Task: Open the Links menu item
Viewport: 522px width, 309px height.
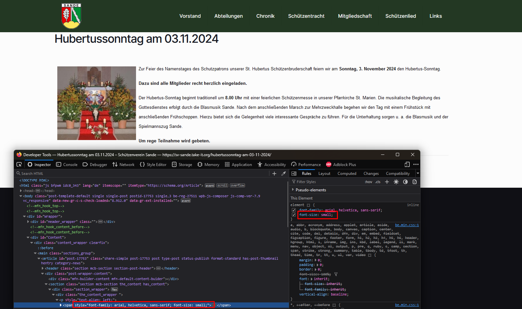Action: click(x=436, y=16)
